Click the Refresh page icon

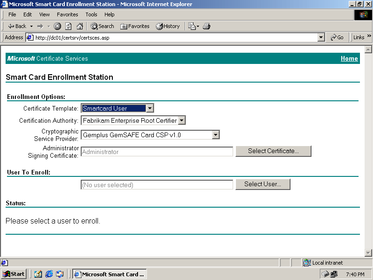pyautogui.click(x=69, y=26)
